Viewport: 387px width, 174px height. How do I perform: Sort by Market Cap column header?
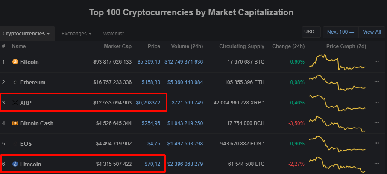(x=118, y=46)
